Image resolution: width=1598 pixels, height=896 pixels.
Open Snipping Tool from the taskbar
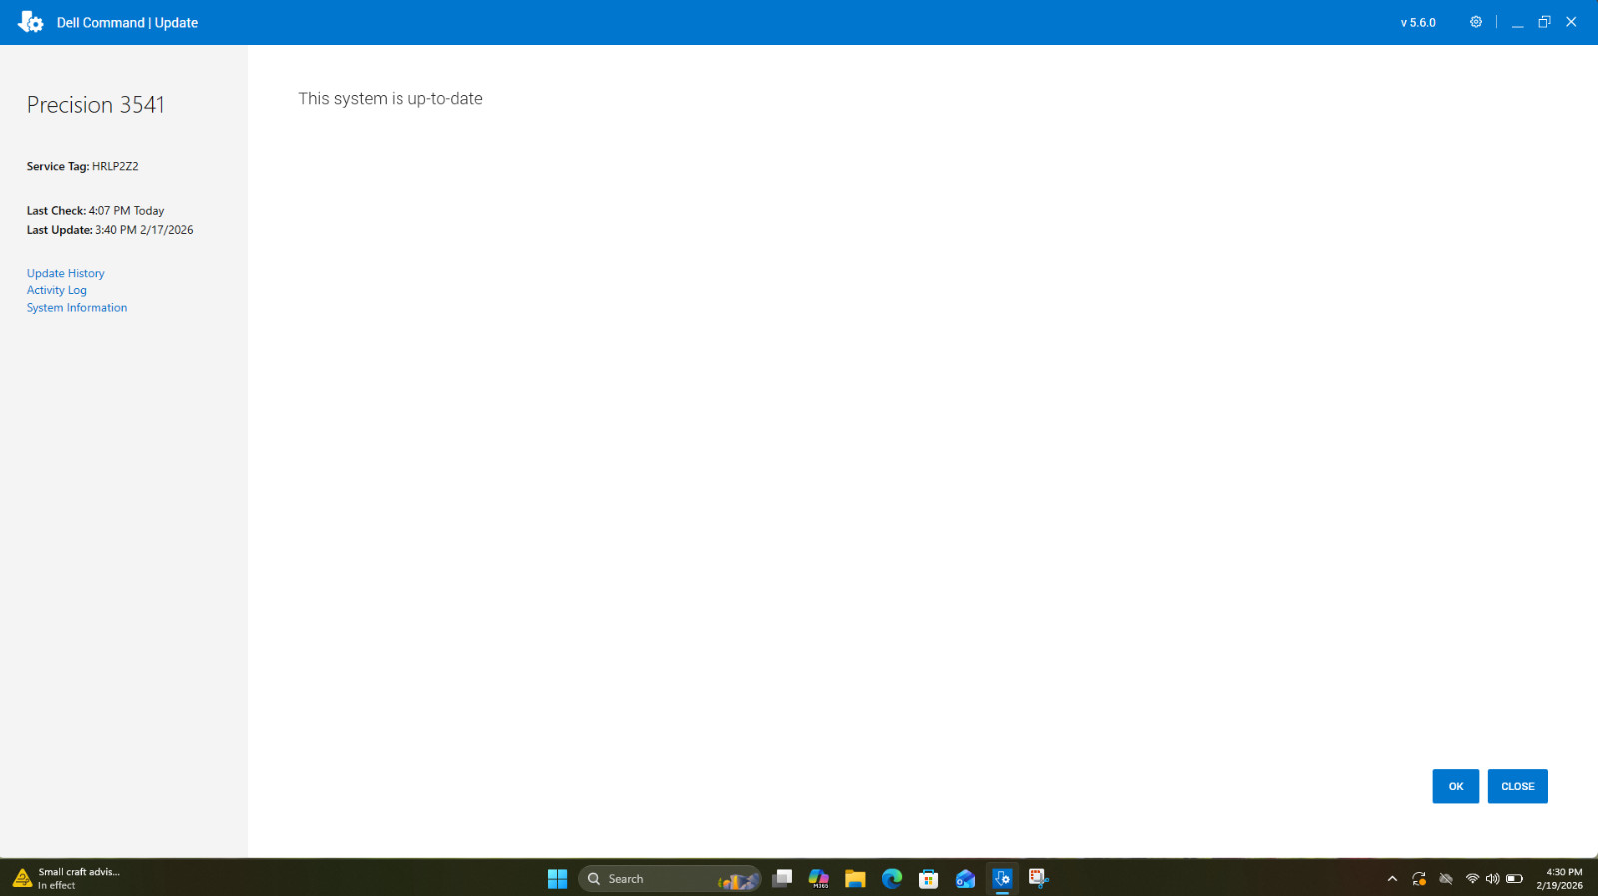click(x=1039, y=879)
